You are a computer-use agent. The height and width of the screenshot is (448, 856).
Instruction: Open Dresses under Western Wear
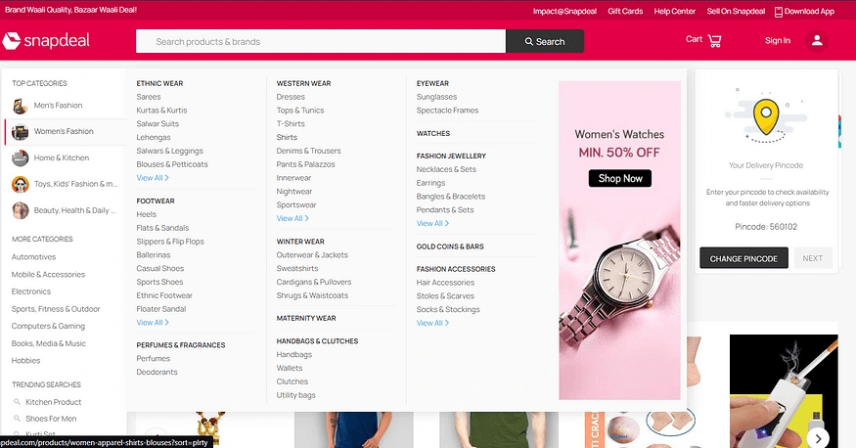(291, 97)
